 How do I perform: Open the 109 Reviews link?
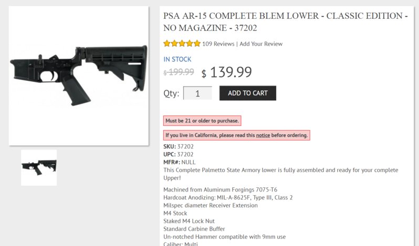tap(218, 44)
